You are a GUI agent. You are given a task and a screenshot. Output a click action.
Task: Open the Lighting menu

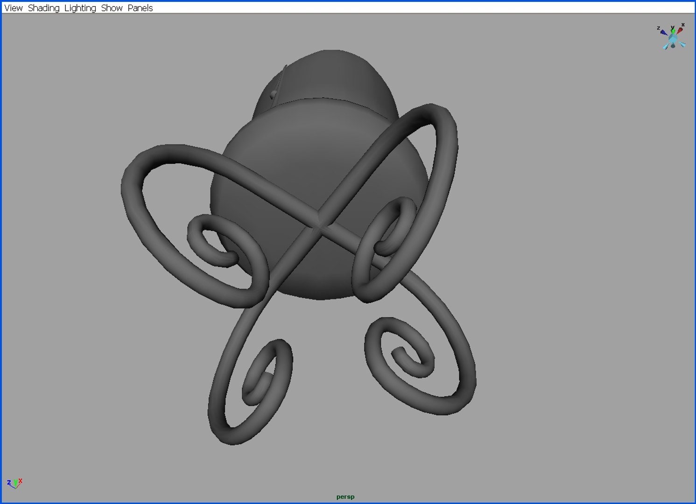click(80, 8)
